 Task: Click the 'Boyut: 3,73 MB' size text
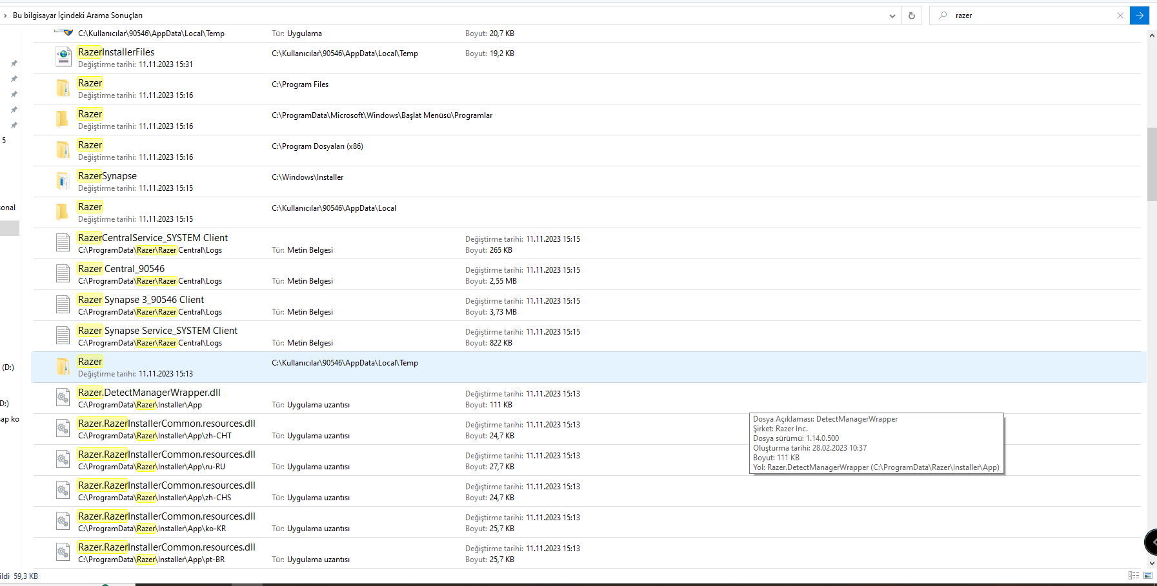pos(491,312)
